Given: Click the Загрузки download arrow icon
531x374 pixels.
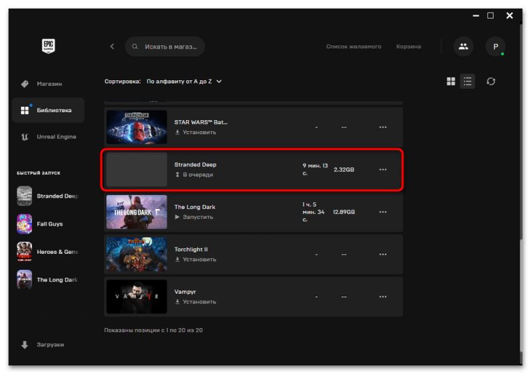Looking at the screenshot, I should pyautogui.click(x=25, y=345).
